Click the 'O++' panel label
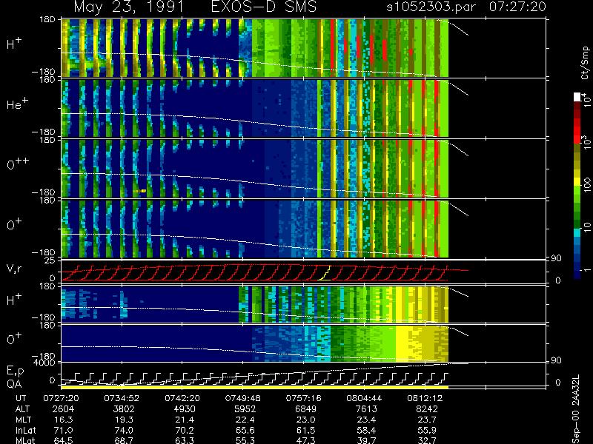This screenshot has width=593, height=444. pyautogui.click(x=18, y=164)
